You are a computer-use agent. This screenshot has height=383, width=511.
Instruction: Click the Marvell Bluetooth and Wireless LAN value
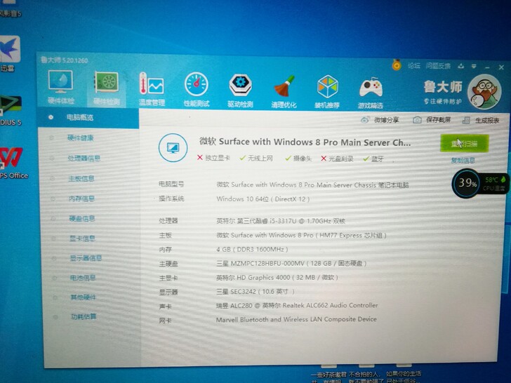pos(296,319)
